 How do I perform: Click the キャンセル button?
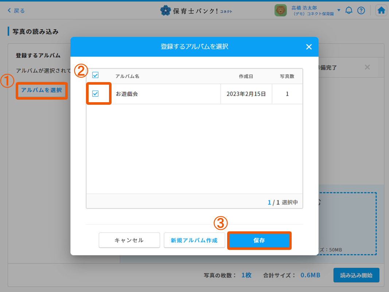129,240
